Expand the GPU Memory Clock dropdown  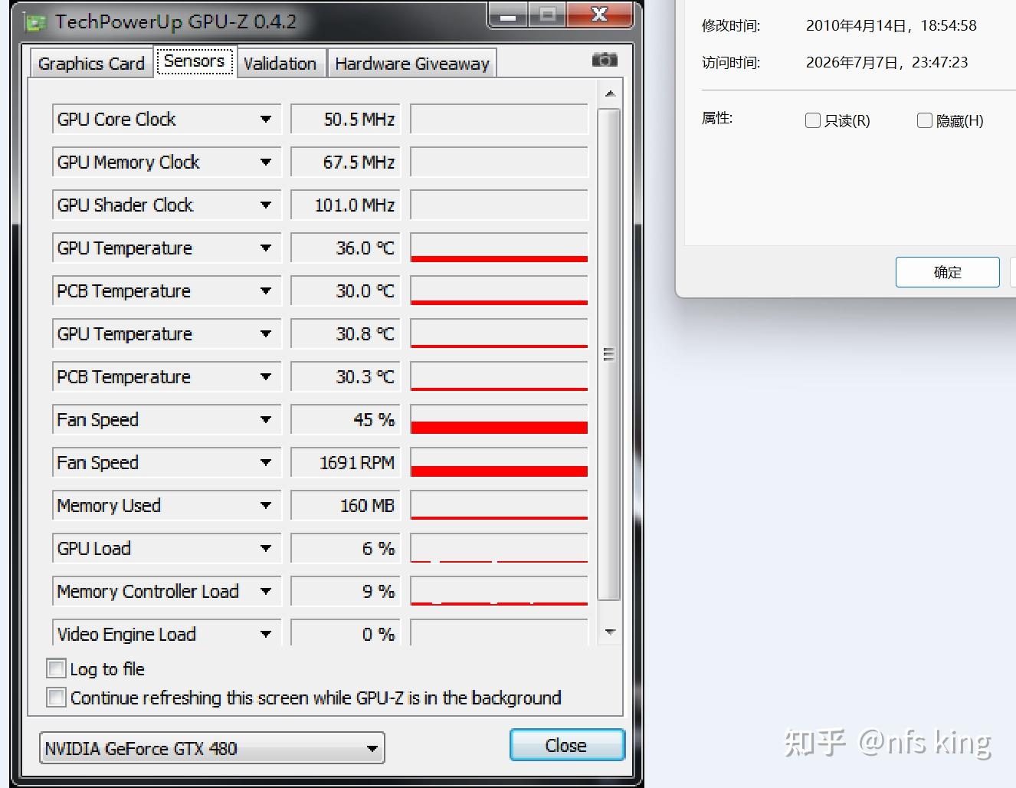(x=265, y=162)
